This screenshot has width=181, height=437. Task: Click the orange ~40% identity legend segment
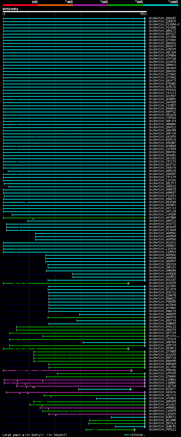click(55, 5)
